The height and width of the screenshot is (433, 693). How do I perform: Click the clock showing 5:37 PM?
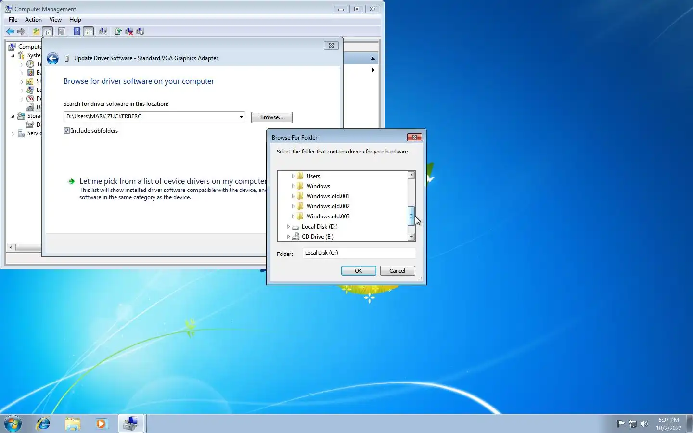[669, 420]
